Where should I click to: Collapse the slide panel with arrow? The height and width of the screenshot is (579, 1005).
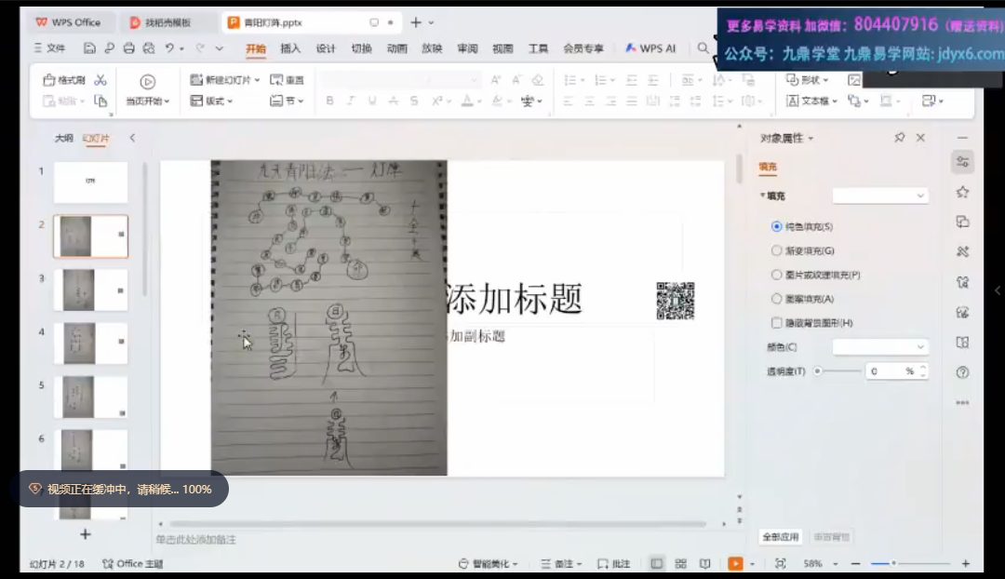132,138
